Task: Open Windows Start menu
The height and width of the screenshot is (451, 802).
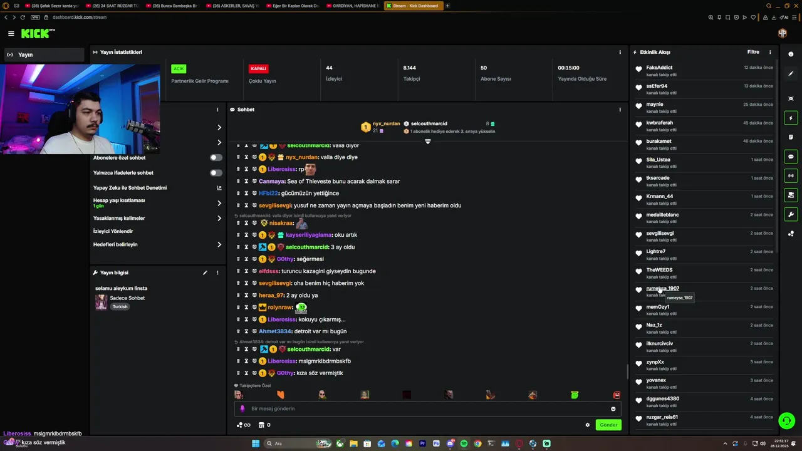Action: [256, 443]
